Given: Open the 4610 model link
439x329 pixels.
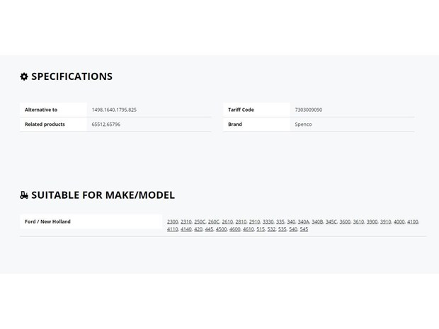Looking at the screenshot, I should [x=249, y=229].
